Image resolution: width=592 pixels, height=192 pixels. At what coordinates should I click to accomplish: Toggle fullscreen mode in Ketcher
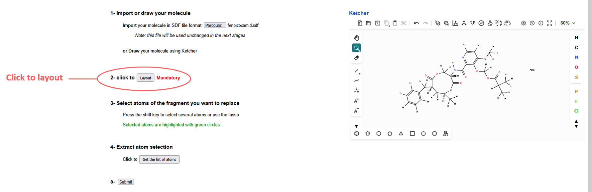pos(549,23)
